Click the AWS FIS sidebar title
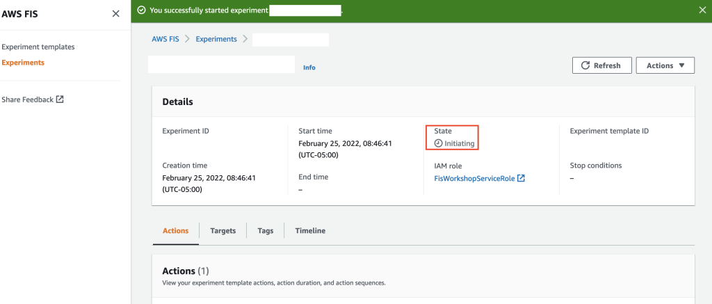712x304 pixels. 19,14
